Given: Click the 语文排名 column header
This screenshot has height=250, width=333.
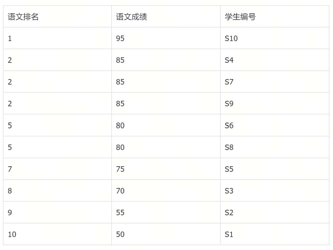Looking at the screenshot, I should click(23, 17).
